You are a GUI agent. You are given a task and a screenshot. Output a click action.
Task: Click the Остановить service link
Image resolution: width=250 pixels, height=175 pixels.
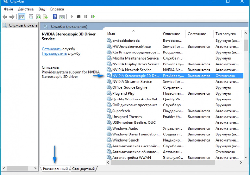coord(52,49)
